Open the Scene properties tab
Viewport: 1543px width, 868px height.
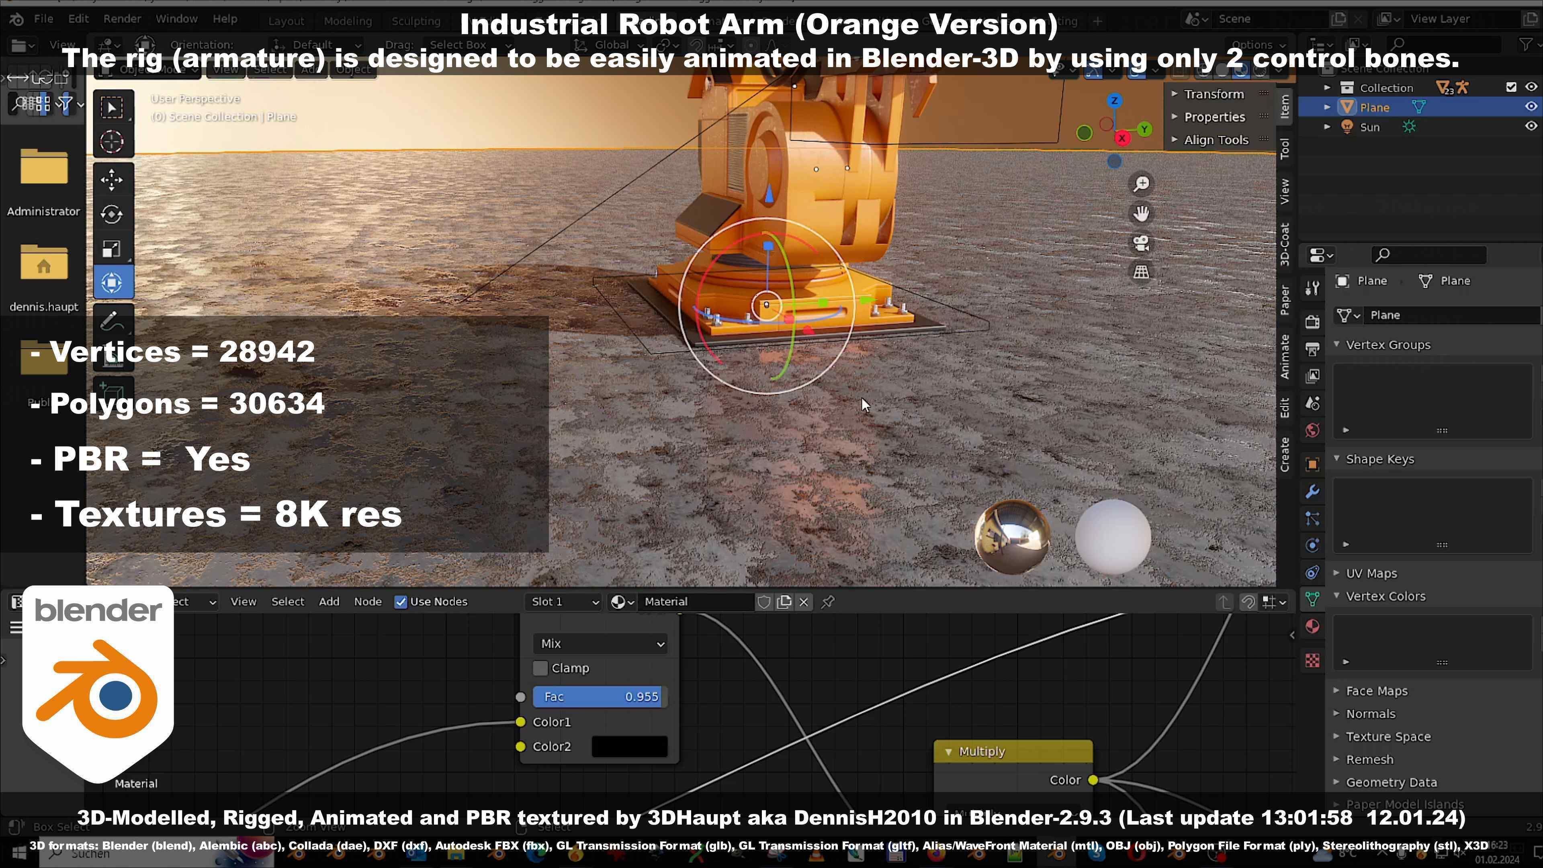[1312, 403]
